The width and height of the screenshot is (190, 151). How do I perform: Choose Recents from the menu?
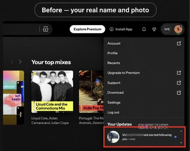coord(144,63)
